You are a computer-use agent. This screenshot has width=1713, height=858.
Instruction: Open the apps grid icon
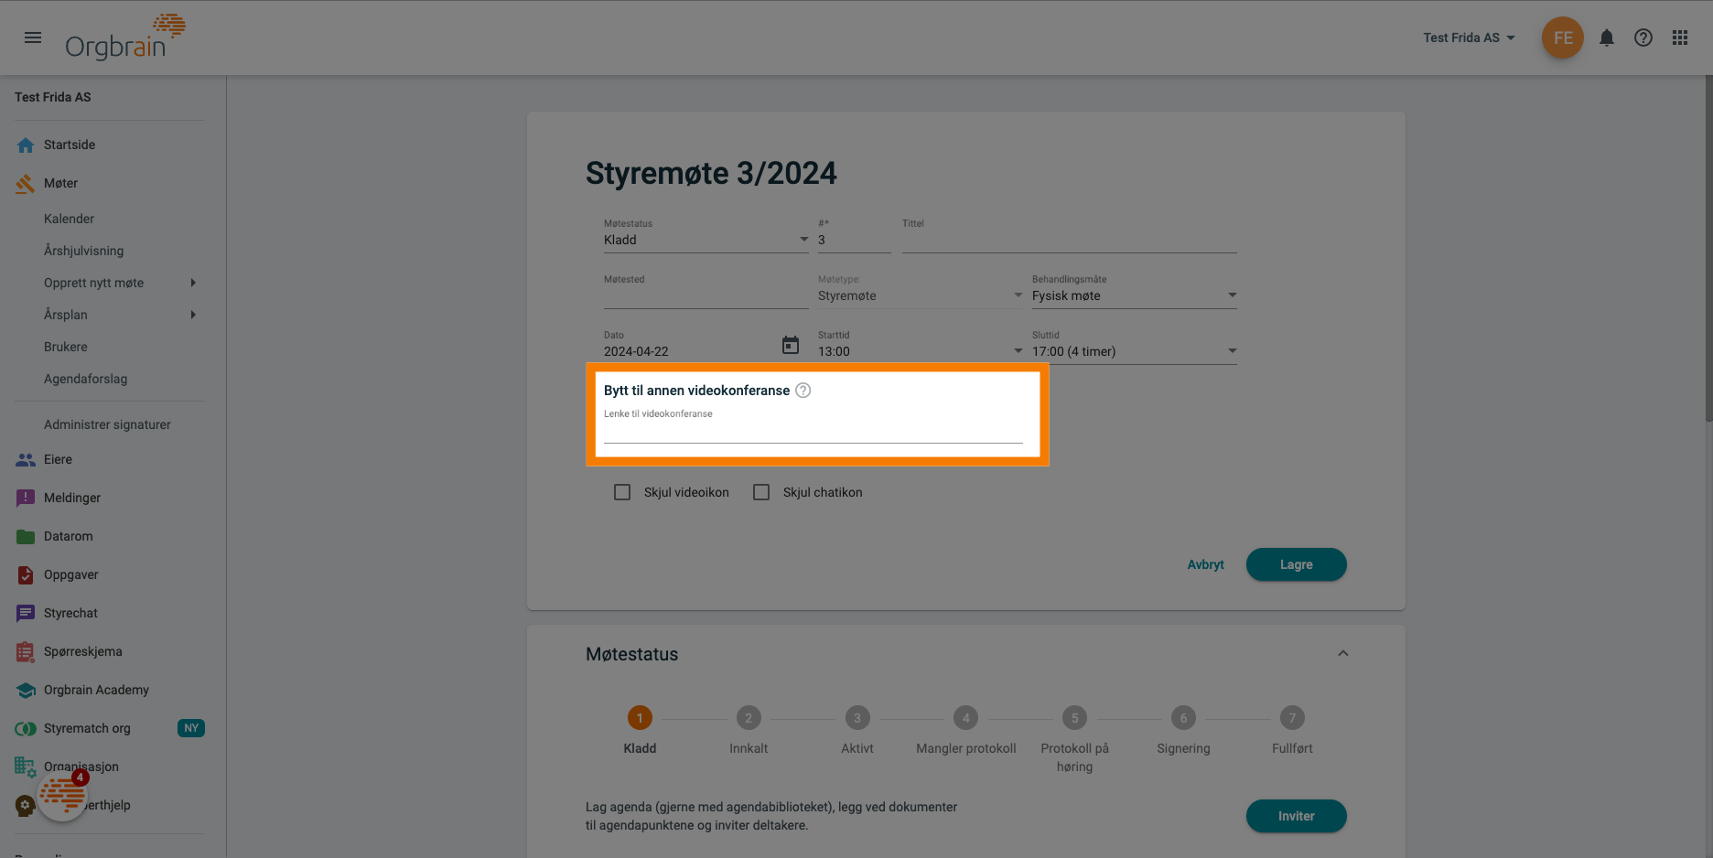pyautogui.click(x=1680, y=38)
